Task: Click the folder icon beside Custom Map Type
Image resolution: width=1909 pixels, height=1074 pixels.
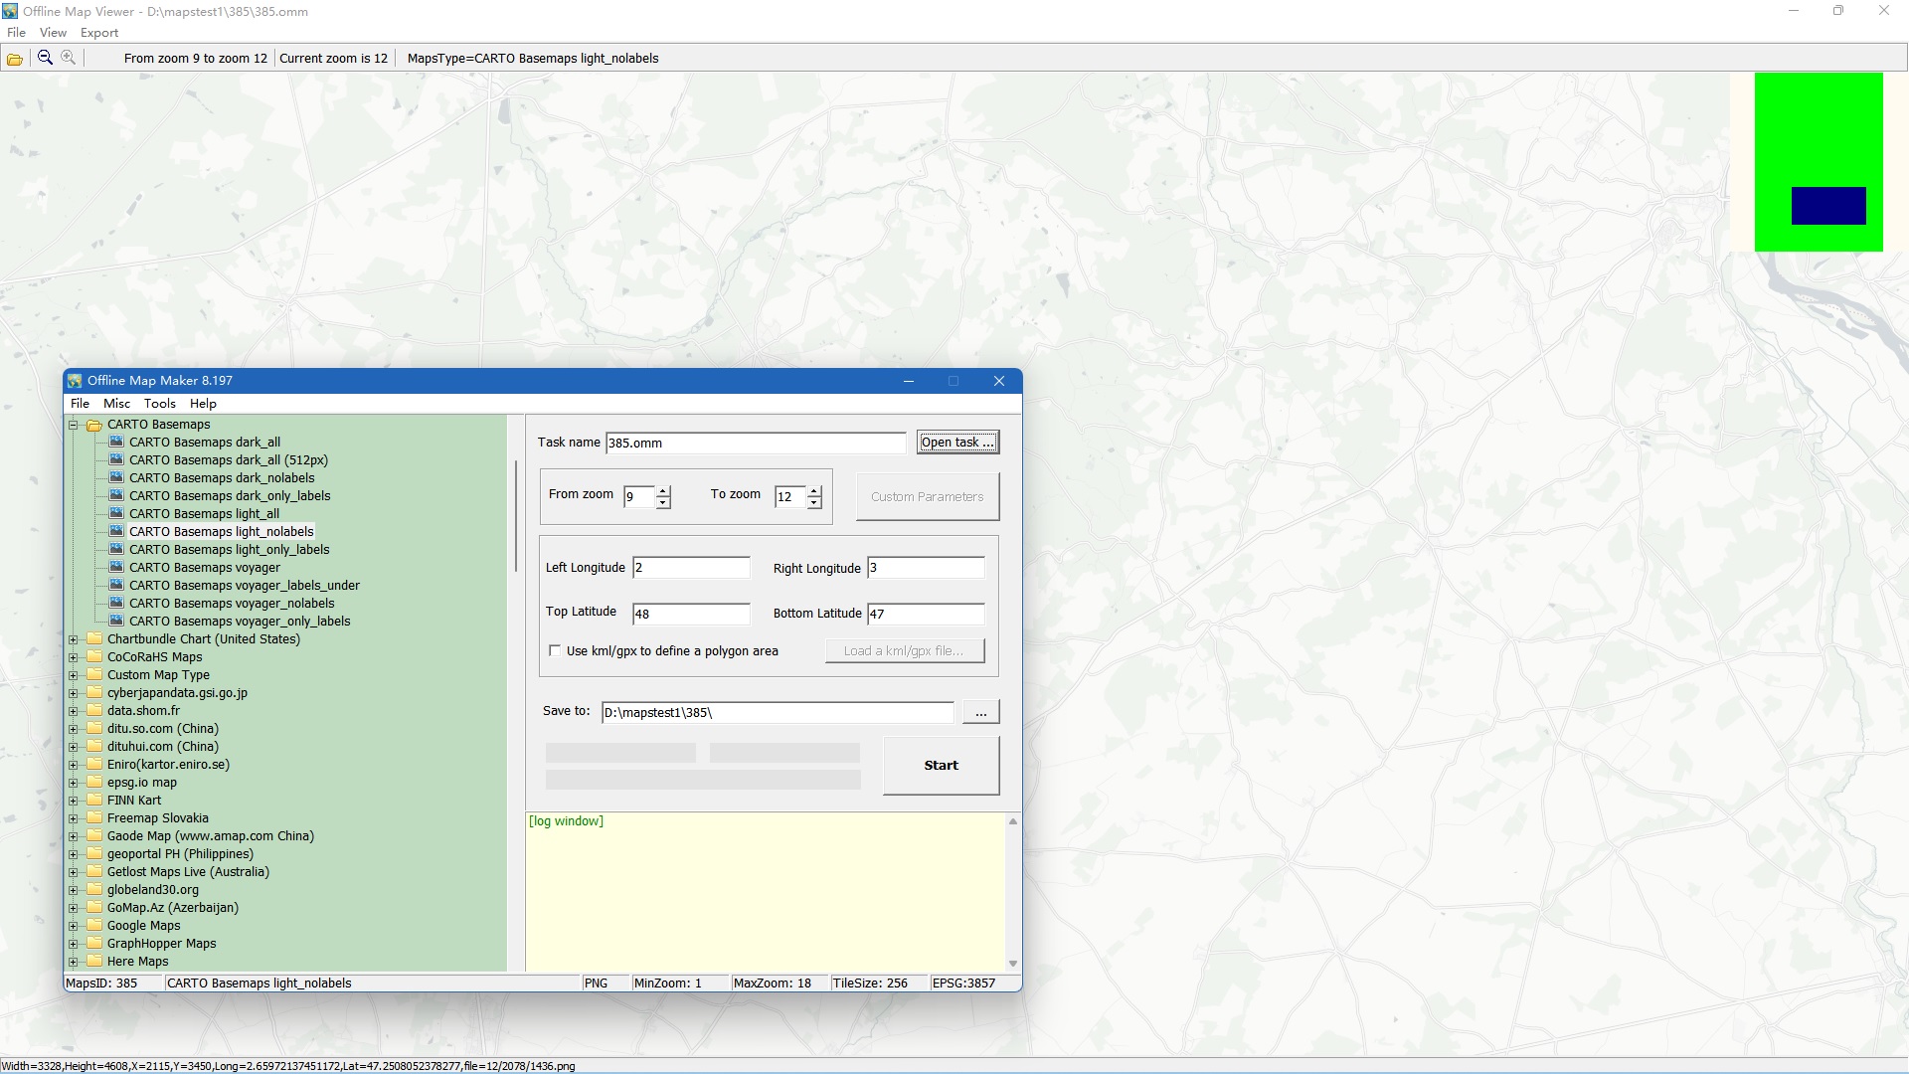Action: pos(93,674)
